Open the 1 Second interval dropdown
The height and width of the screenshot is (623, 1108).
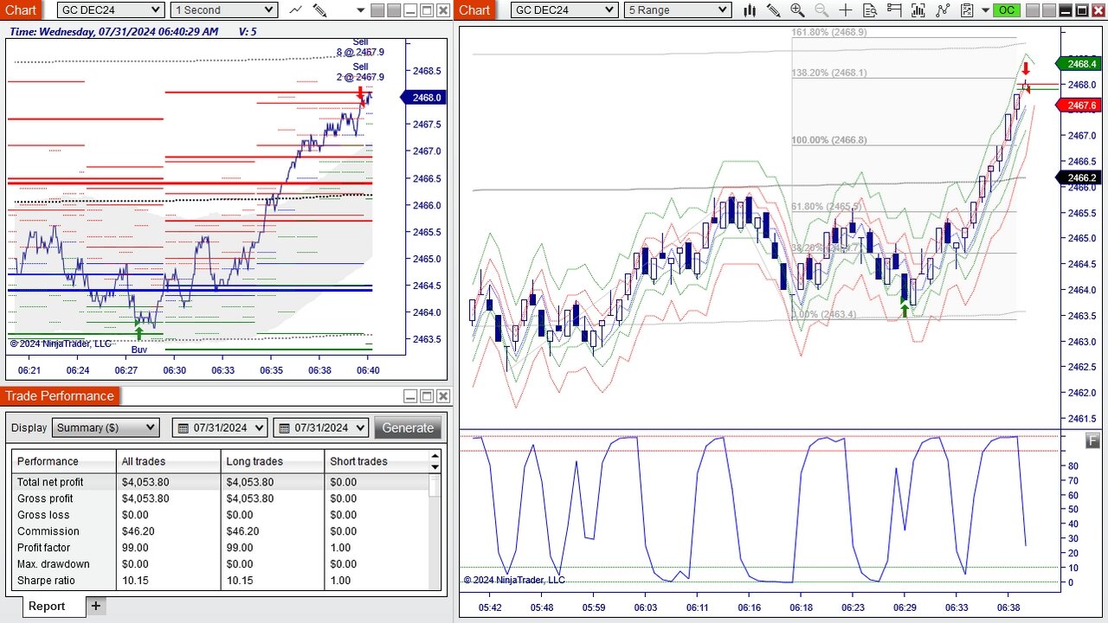point(224,10)
